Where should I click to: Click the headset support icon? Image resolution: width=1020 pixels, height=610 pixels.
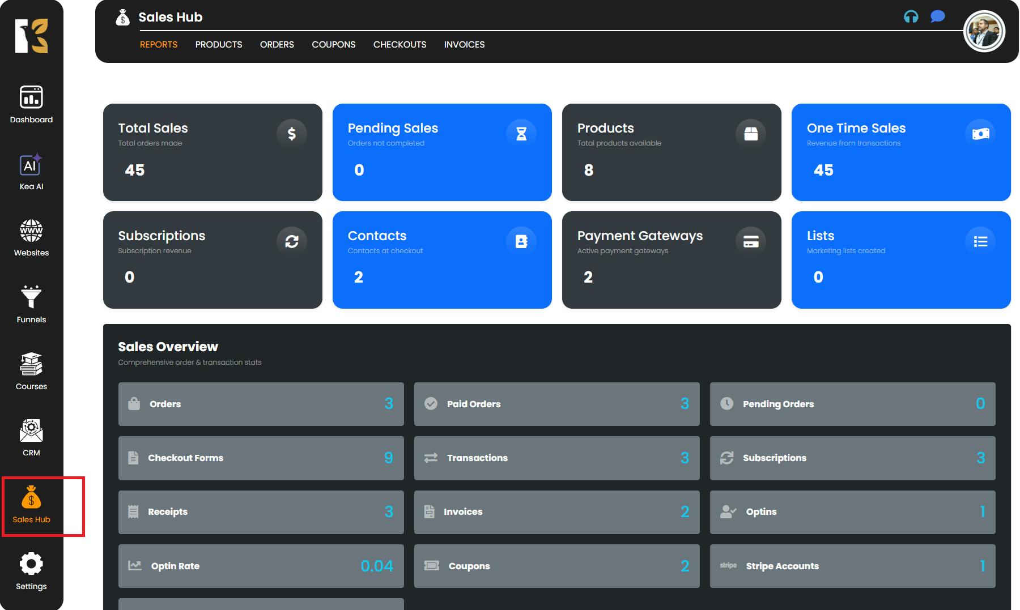(911, 17)
